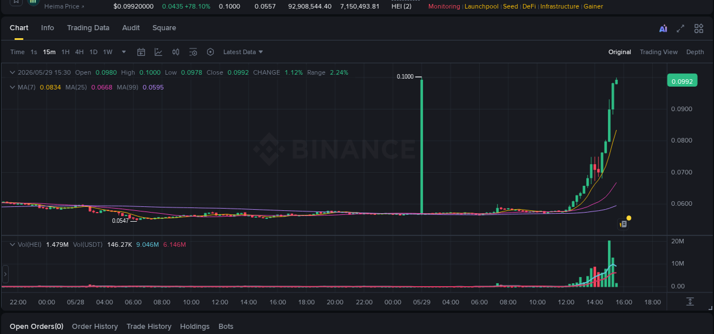
Task: Open the Square tab
Action: [x=164, y=28]
